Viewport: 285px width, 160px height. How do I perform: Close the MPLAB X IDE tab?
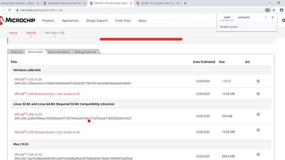131,3
